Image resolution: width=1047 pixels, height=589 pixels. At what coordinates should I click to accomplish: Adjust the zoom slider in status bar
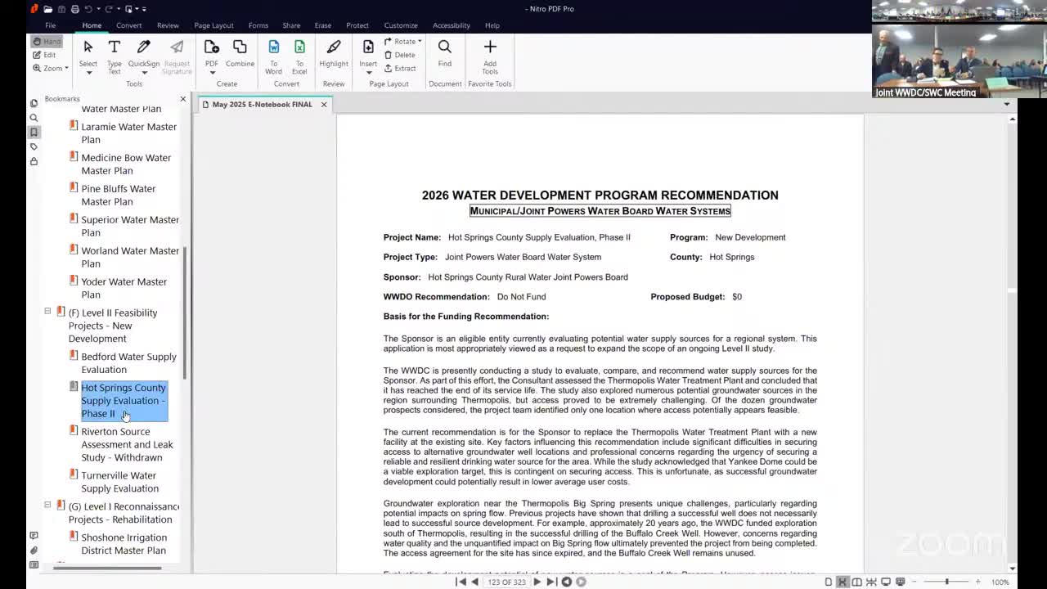[x=946, y=582]
